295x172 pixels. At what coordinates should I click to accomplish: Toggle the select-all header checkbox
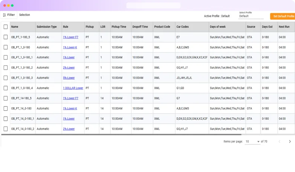click(x=6, y=27)
